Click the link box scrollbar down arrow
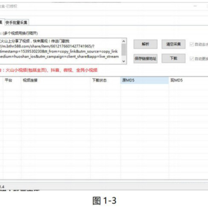 [x=124, y=61]
